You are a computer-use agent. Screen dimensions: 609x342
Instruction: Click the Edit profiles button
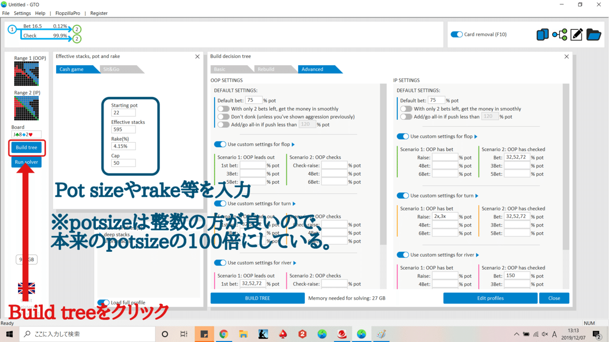click(490, 298)
